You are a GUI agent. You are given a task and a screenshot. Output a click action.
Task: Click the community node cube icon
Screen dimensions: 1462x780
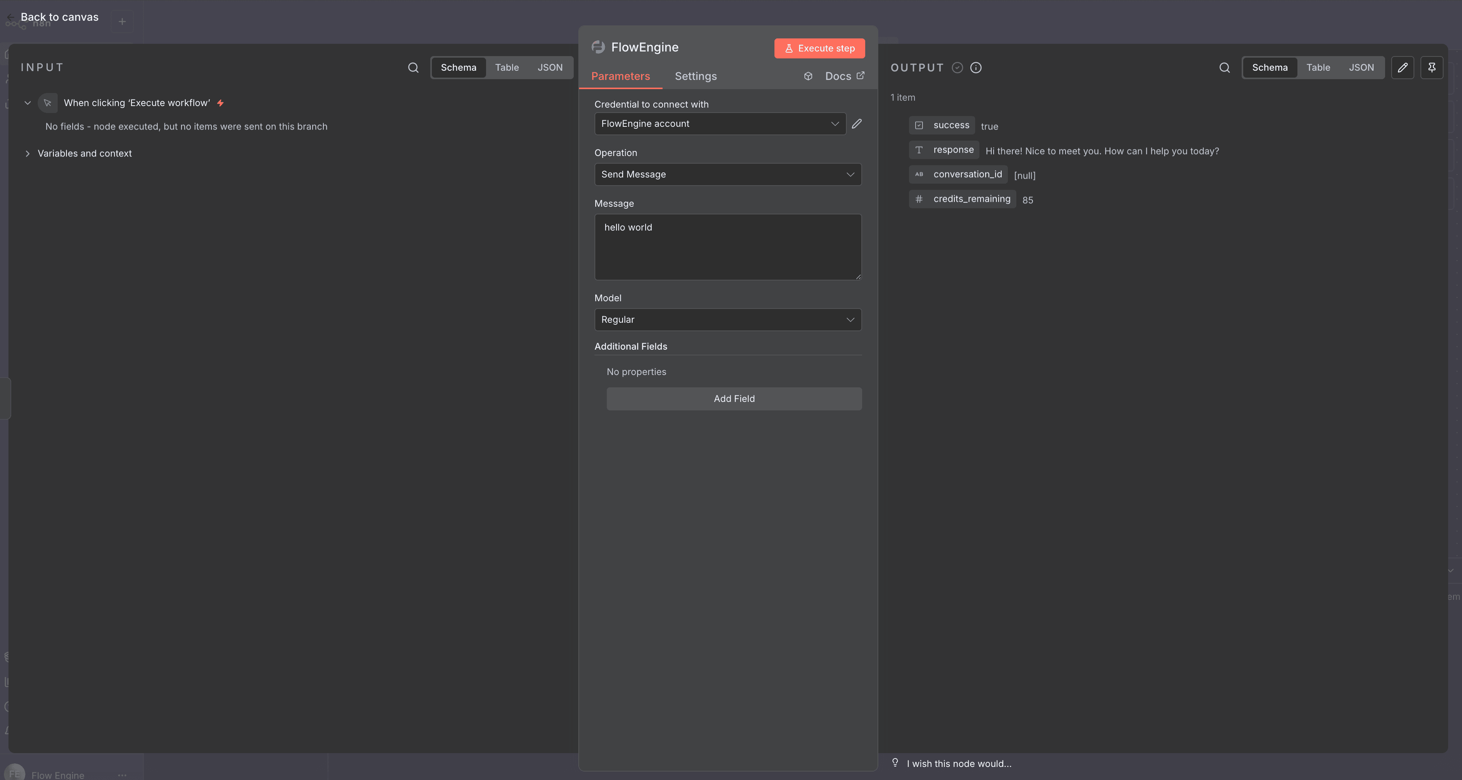click(808, 76)
